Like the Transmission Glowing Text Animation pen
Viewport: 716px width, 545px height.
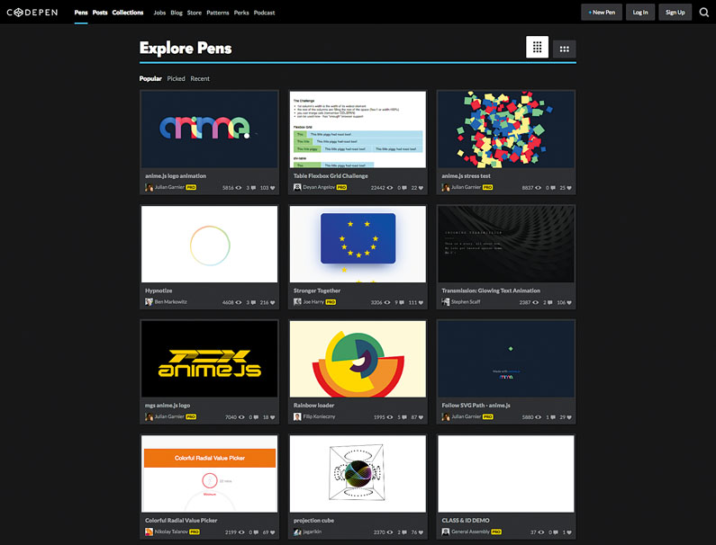[x=569, y=302]
